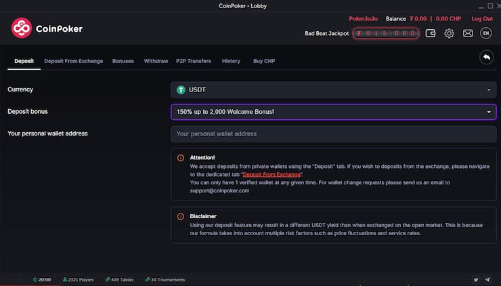Go back using the return arrow icon

(487, 57)
